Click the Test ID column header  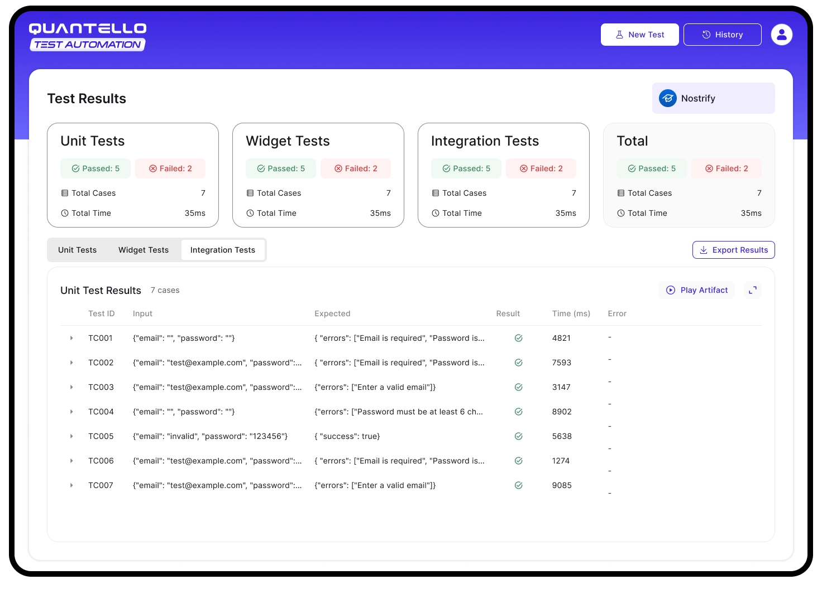click(x=102, y=313)
